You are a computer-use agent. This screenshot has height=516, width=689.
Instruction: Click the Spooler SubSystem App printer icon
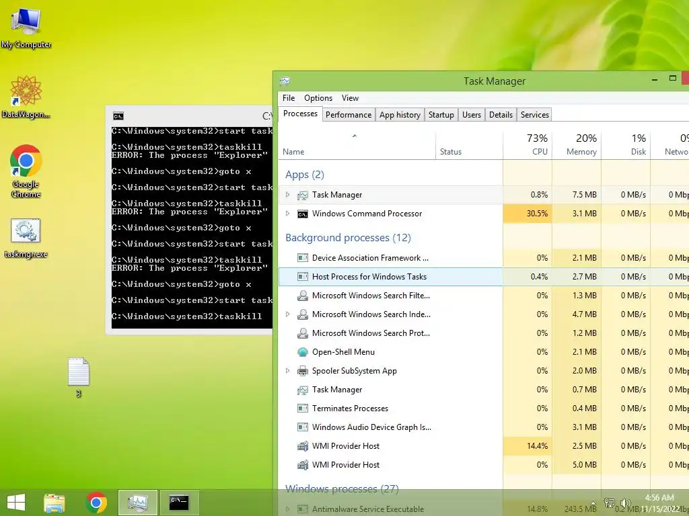pyautogui.click(x=303, y=371)
